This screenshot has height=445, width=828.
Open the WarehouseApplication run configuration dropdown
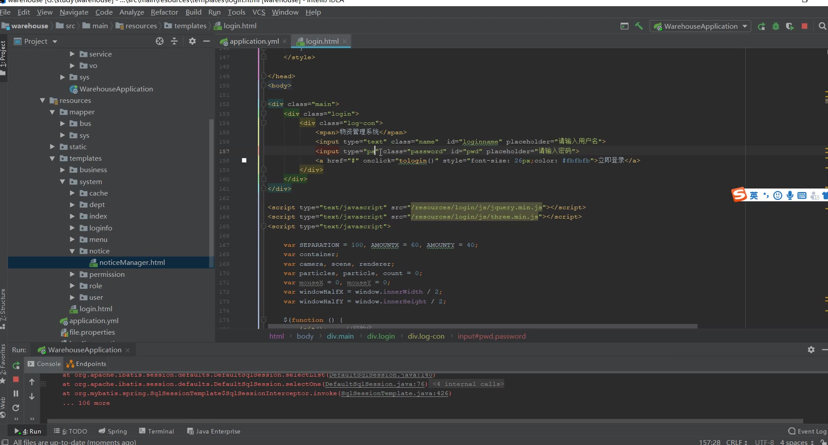tap(701, 26)
